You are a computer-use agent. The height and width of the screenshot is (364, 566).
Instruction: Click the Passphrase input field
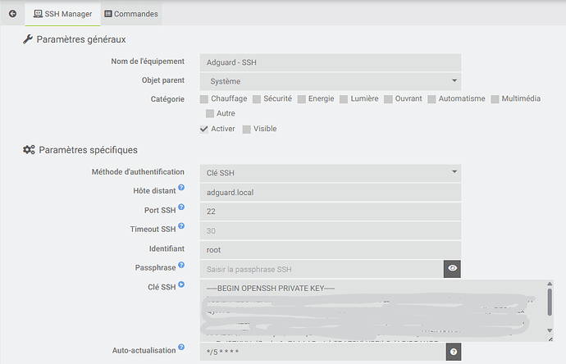[x=322, y=269]
